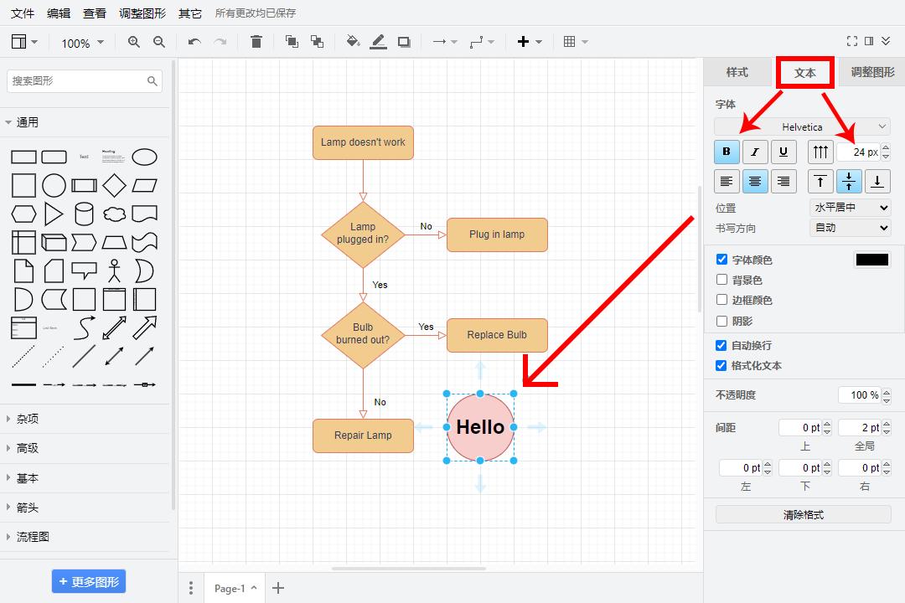
Task: Align text to the left
Action: click(727, 181)
